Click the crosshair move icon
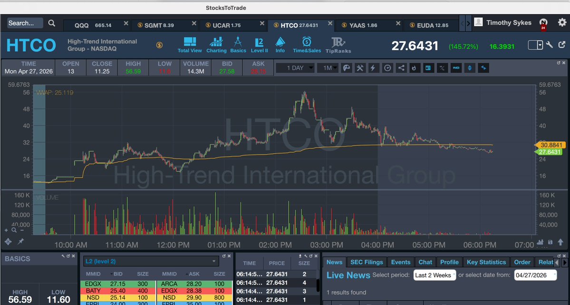The height and width of the screenshot is (305, 570). click(8, 242)
